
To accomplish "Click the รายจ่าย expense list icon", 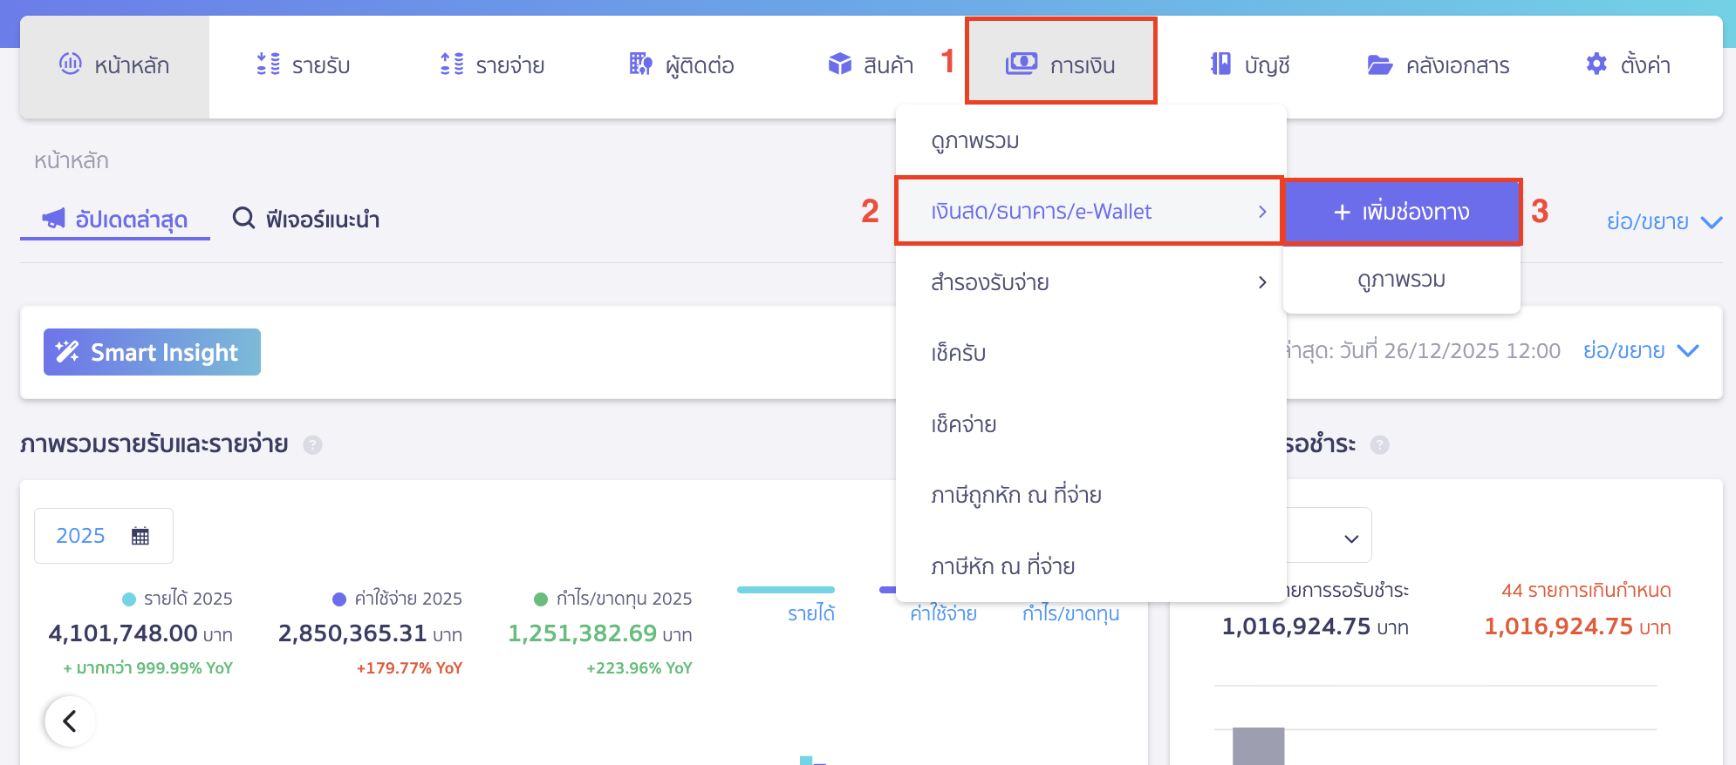I will point(452,64).
